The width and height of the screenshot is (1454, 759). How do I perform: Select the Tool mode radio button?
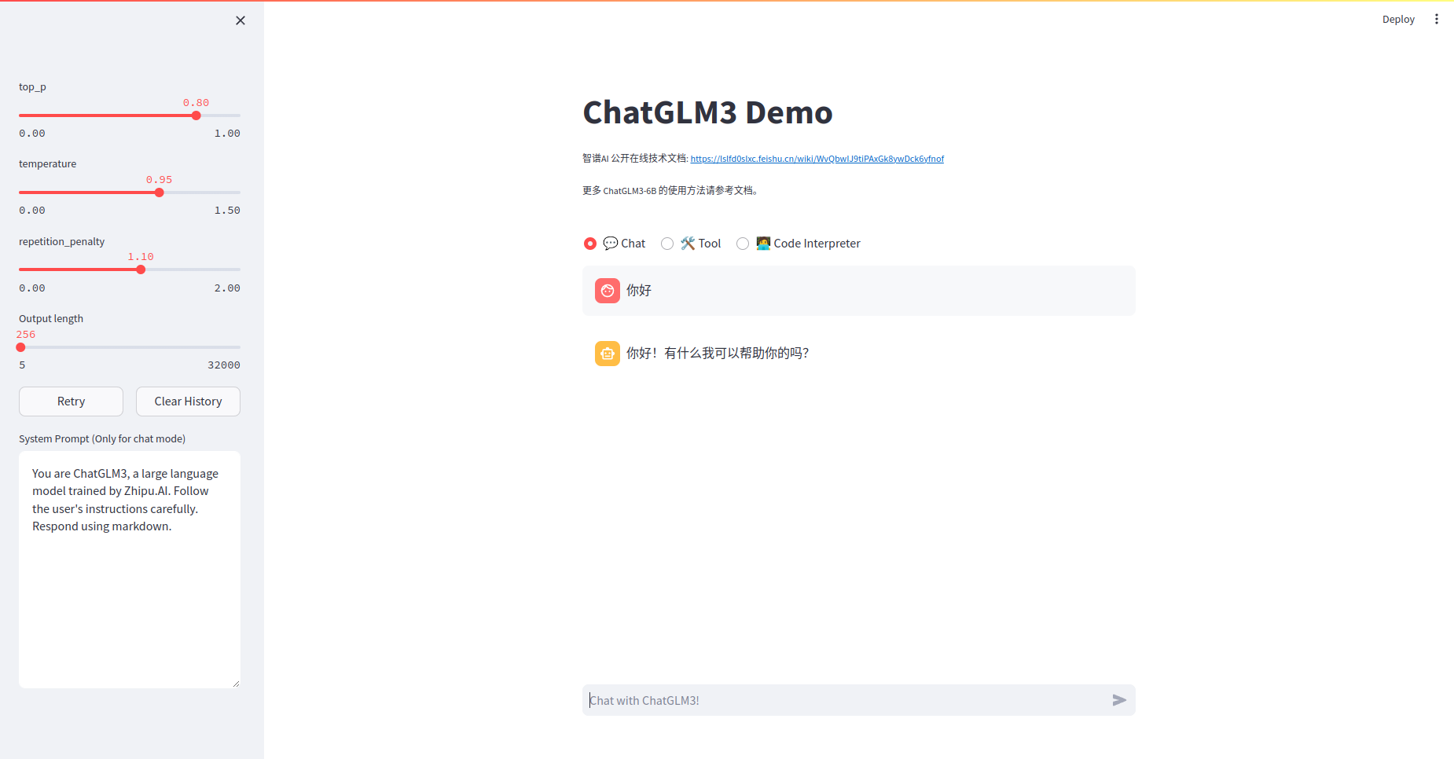point(667,244)
